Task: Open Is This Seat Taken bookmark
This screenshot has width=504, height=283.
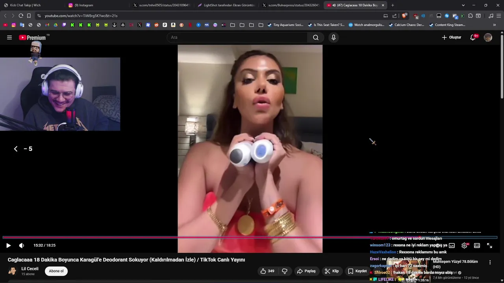Action: [326, 25]
